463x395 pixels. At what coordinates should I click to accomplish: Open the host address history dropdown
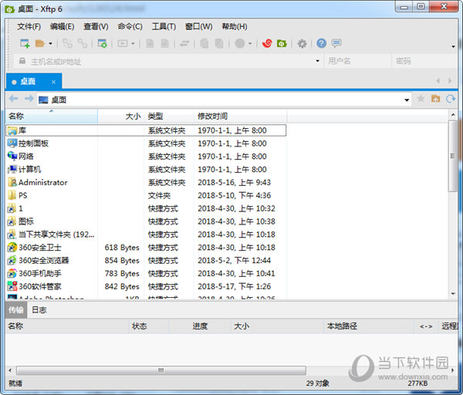(318, 61)
